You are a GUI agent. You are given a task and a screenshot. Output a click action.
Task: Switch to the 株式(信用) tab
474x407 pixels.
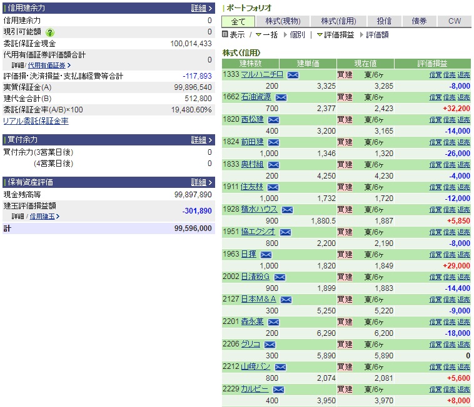338,21
